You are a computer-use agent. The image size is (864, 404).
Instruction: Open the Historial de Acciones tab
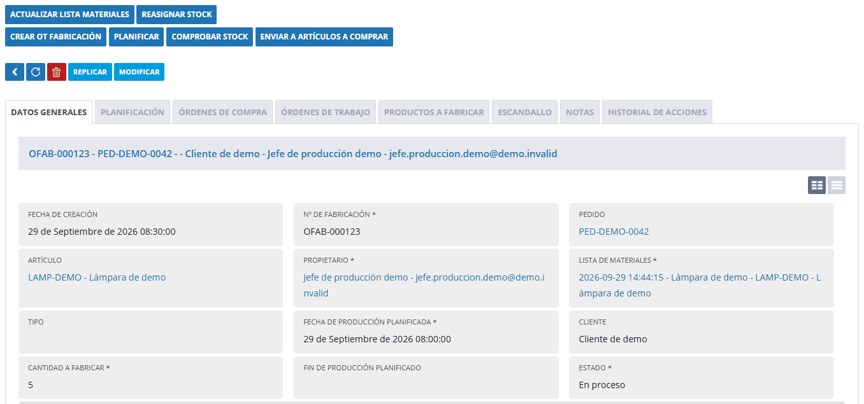click(657, 112)
